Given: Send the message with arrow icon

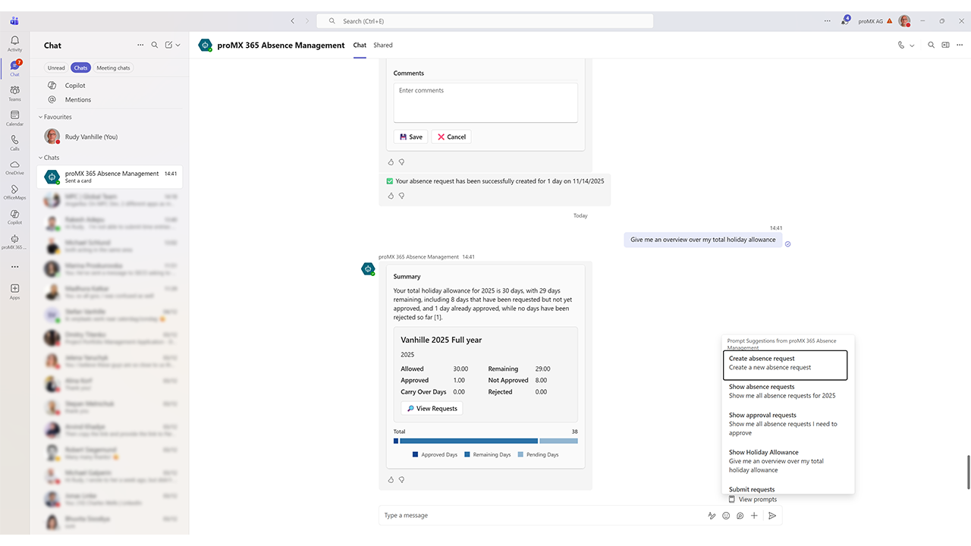Looking at the screenshot, I should (x=772, y=516).
